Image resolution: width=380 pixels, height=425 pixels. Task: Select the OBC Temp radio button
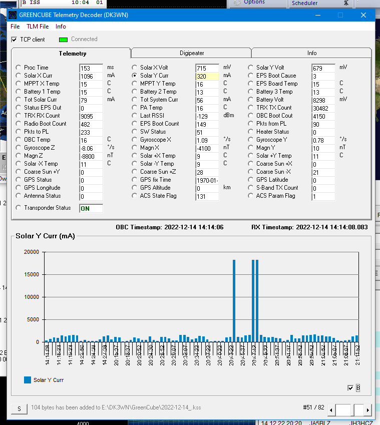(19, 140)
